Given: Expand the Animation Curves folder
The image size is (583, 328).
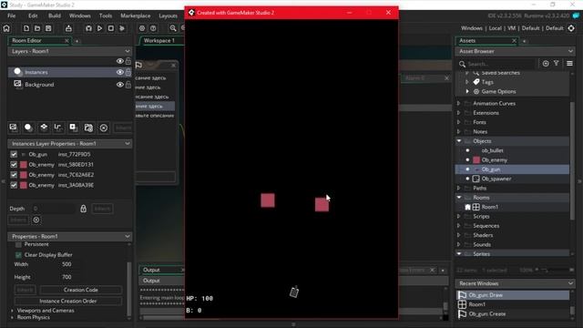Looking at the screenshot, I should point(459,103).
